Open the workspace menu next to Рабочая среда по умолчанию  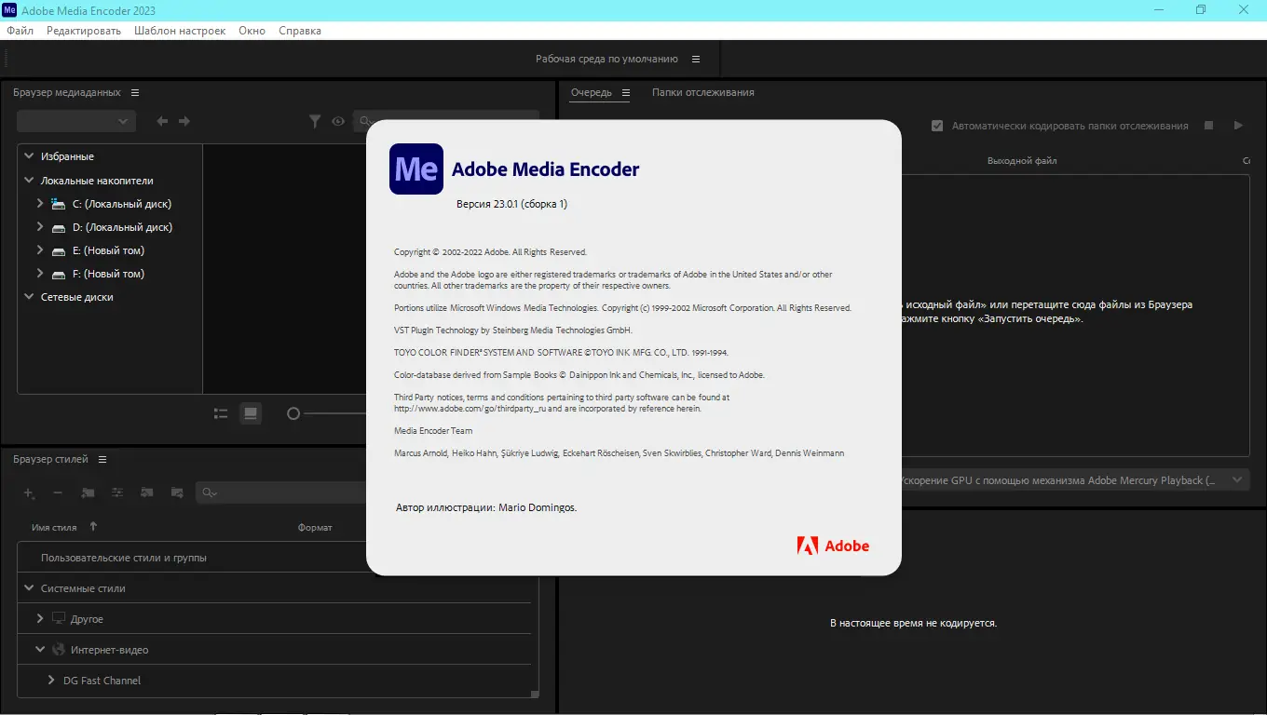click(x=696, y=59)
